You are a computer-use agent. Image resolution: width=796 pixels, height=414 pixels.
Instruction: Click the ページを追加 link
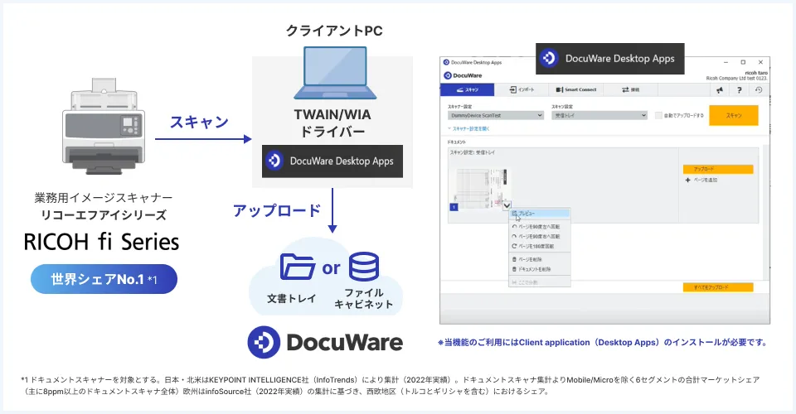705,180
